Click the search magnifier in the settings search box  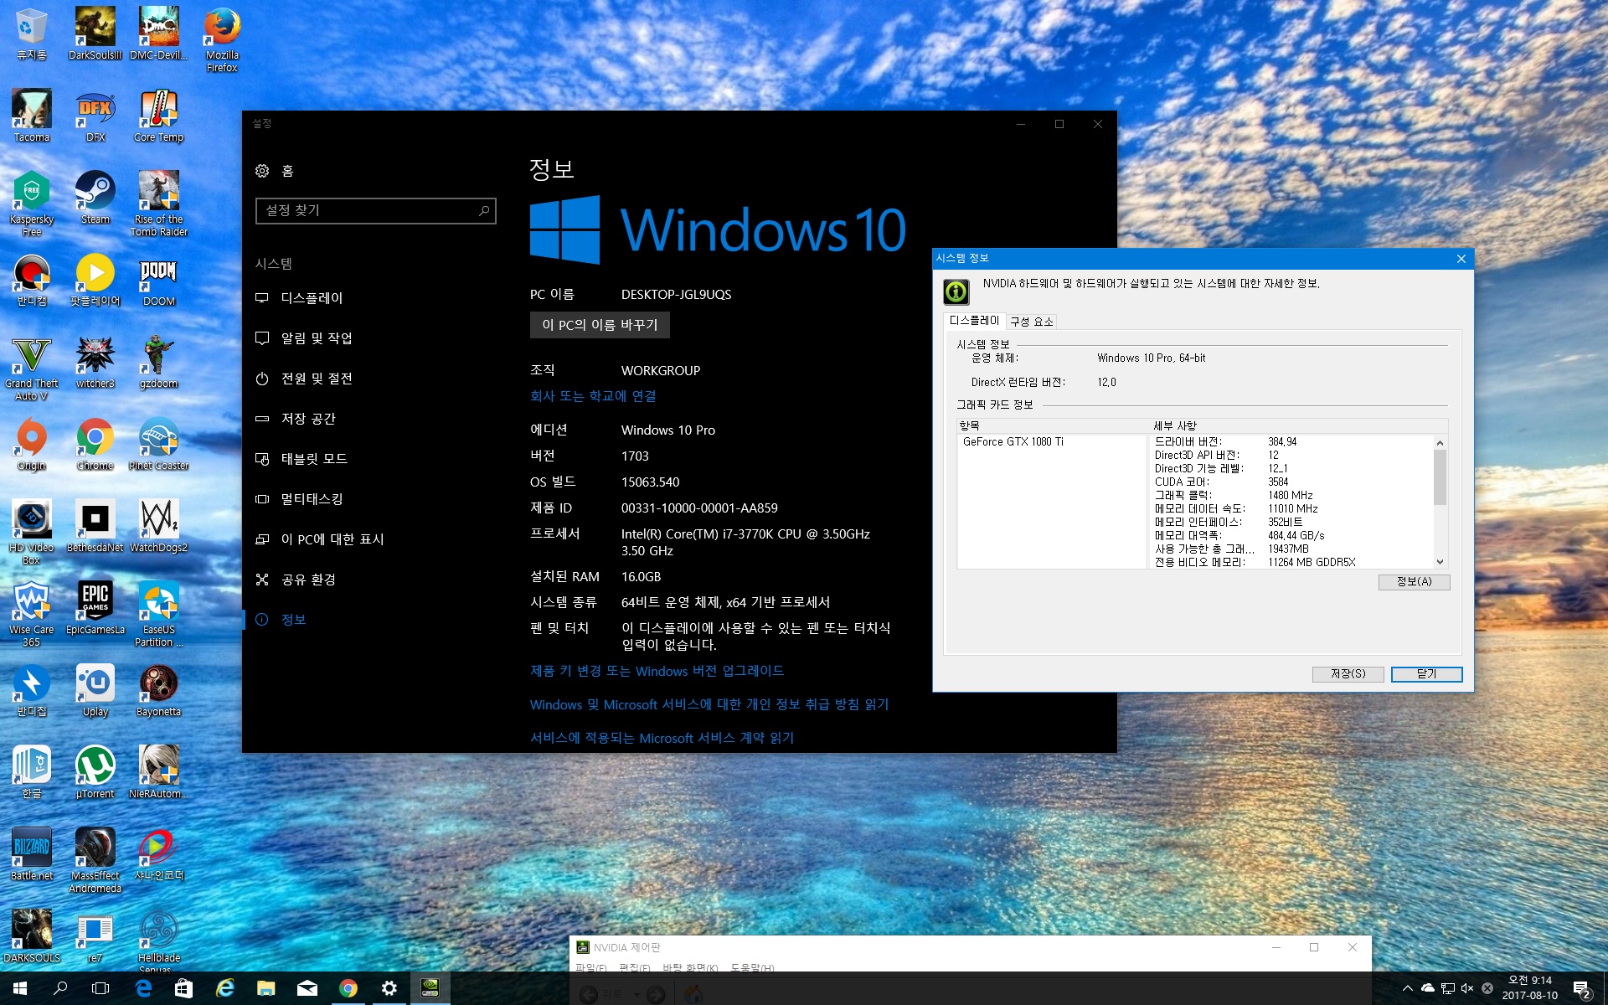(x=483, y=210)
